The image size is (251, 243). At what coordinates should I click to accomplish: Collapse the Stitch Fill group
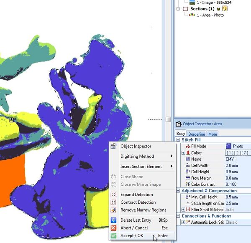(x=178, y=140)
